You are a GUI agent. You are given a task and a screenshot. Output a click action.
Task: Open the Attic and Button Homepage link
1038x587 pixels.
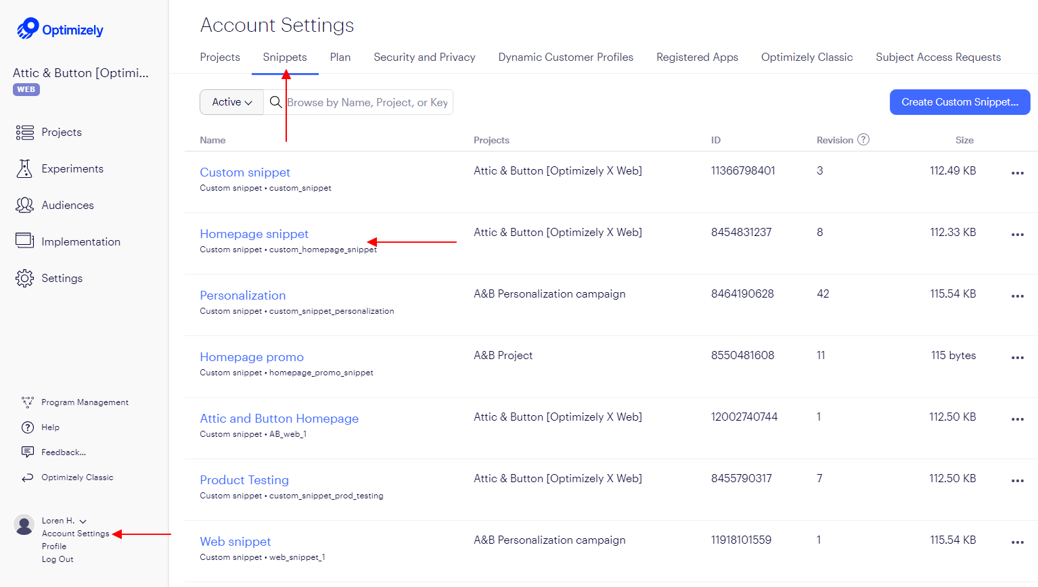[x=279, y=419]
